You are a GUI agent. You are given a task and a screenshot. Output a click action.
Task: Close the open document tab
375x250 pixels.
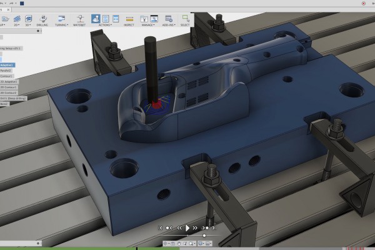pyautogui.click(x=8, y=10)
